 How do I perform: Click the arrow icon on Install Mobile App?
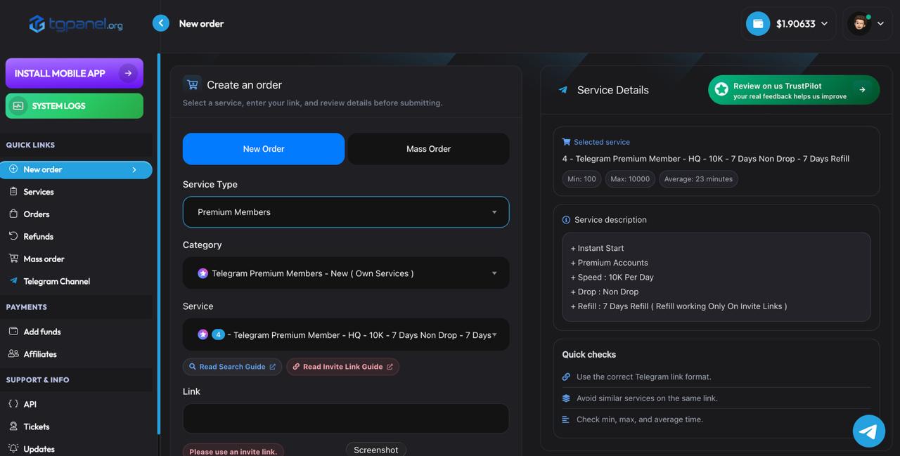pyautogui.click(x=128, y=73)
